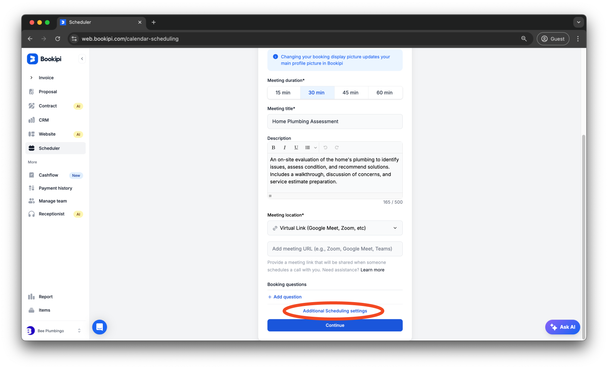Click the Report chart icon

pyautogui.click(x=32, y=297)
